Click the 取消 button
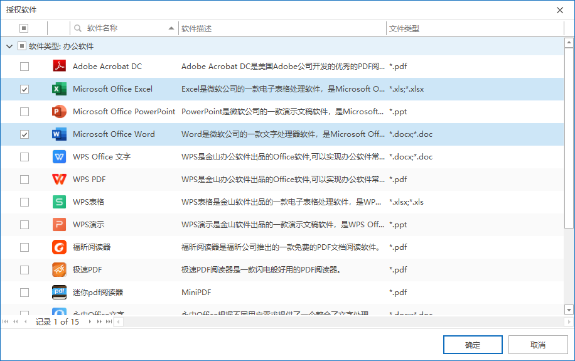575x361 pixels. click(538, 345)
